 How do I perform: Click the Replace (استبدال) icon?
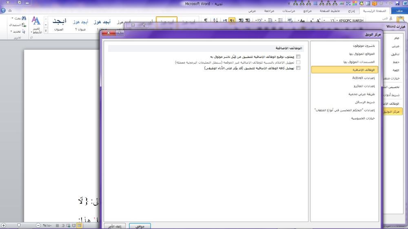pos(24,25)
